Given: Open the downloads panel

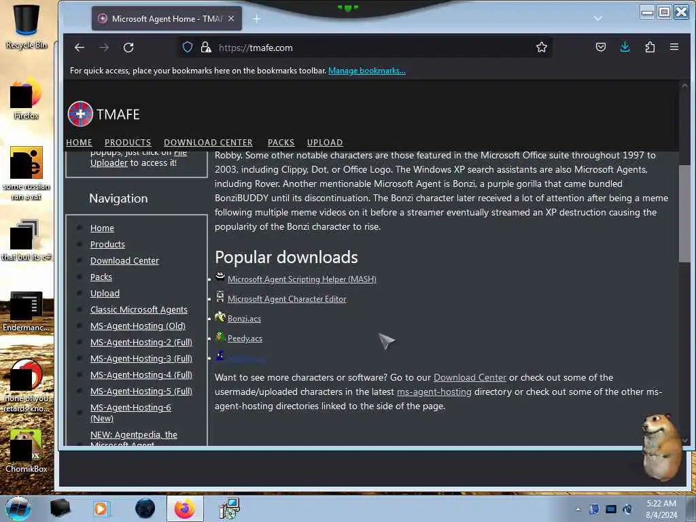Looking at the screenshot, I should (x=625, y=47).
